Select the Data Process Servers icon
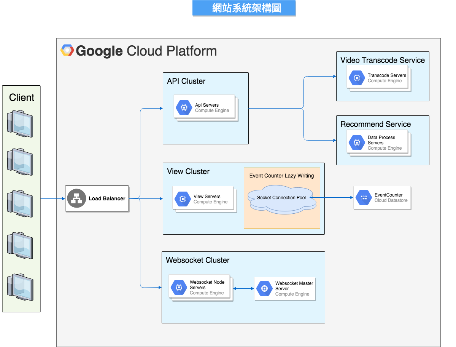This screenshot has width=456, height=347. coord(357,142)
